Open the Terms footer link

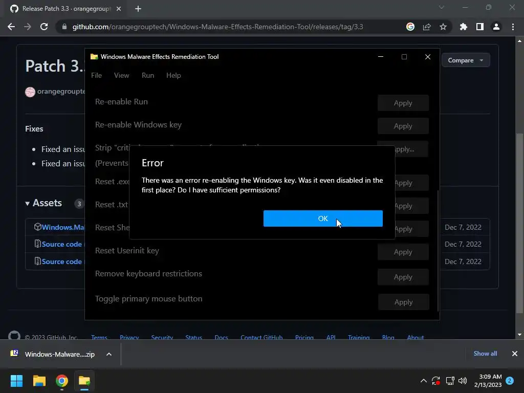tap(99, 337)
